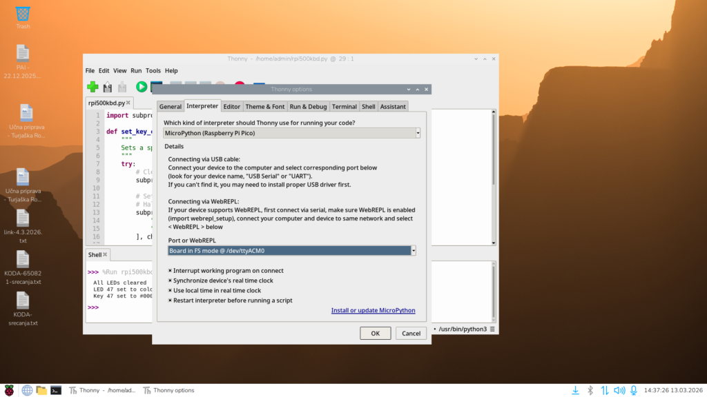Open the Terminal from the taskbar
This screenshot has height=397, width=707.
[x=56, y=390]
